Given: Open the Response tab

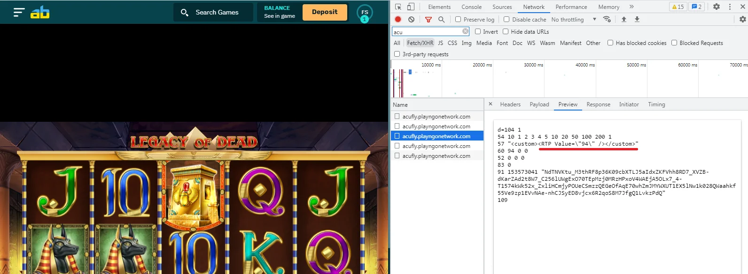Looking at the screenshot, I should (x=598, y=104).
